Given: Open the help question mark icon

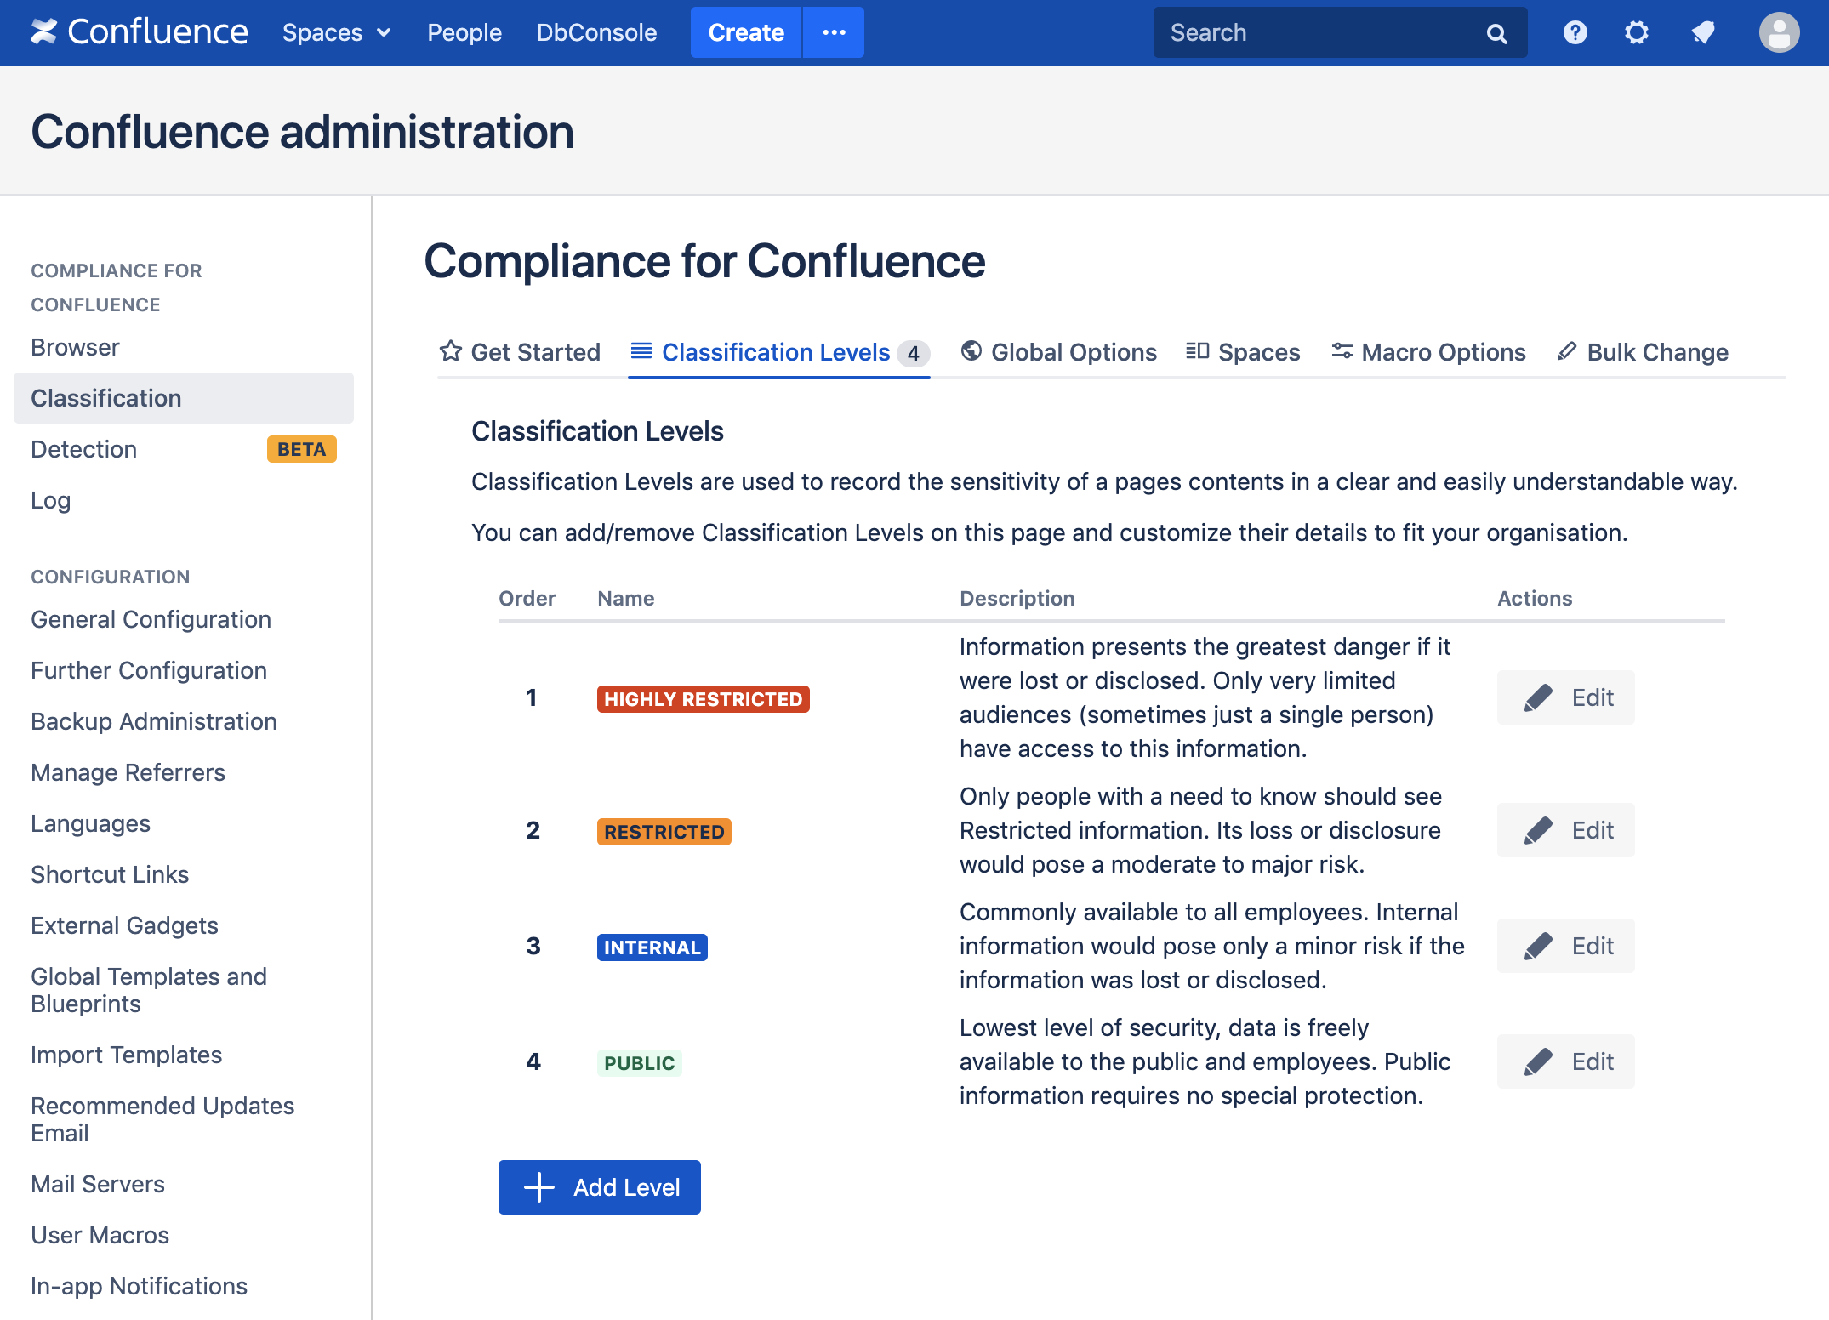Looking at the screenshot, I should pyautogui.click(x=1575, y=32).
